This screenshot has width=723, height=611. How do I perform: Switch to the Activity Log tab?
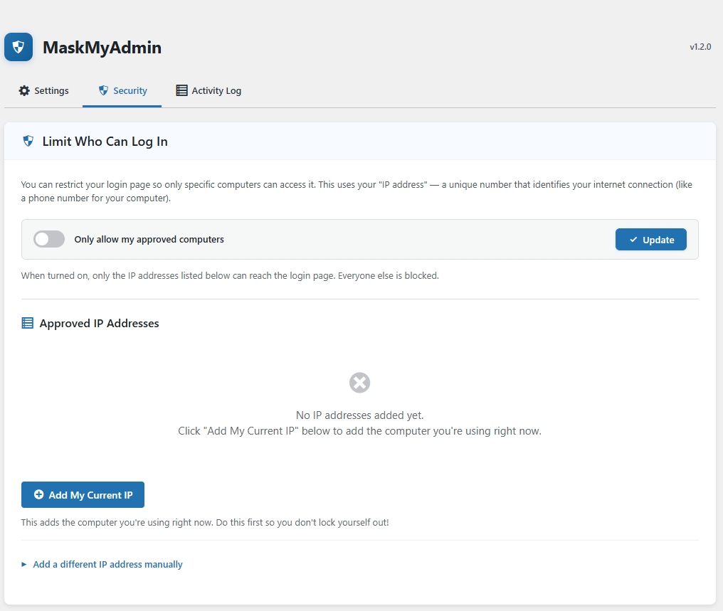coord(208,90)
